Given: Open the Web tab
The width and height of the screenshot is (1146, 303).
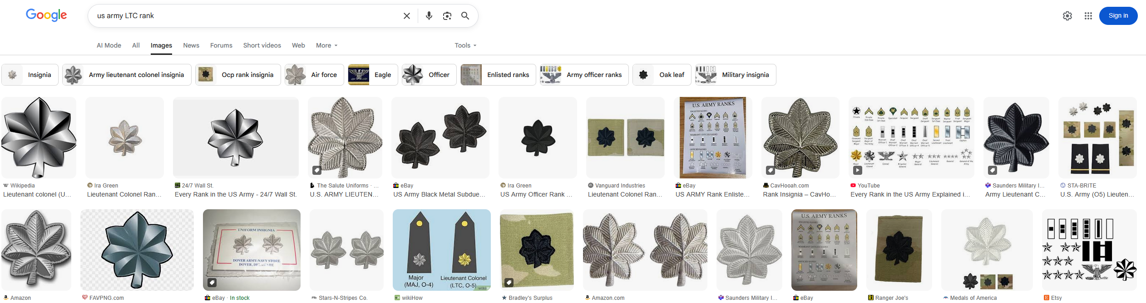Looking at the screenshot, I should click(298, 45).
